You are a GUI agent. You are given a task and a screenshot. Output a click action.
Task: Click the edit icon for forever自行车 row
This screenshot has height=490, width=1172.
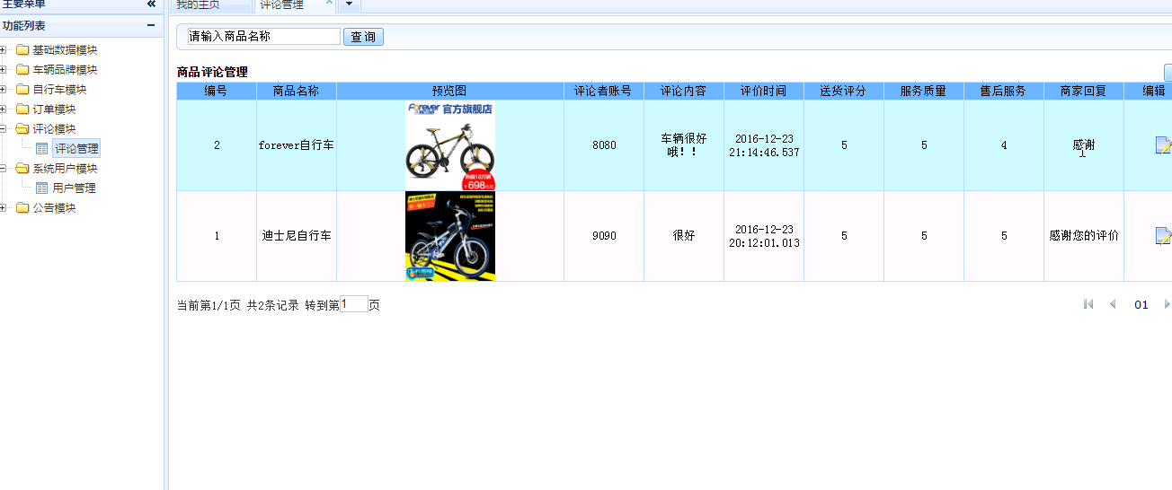tap(1163, 145)
